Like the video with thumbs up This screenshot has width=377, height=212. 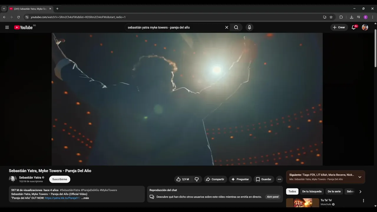(183, 179)
